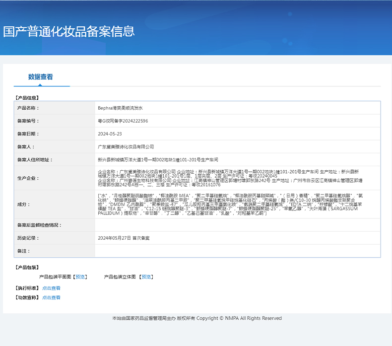Open 点击查看 link beside 执行标准
392x346 pixels.
point(51,288)
